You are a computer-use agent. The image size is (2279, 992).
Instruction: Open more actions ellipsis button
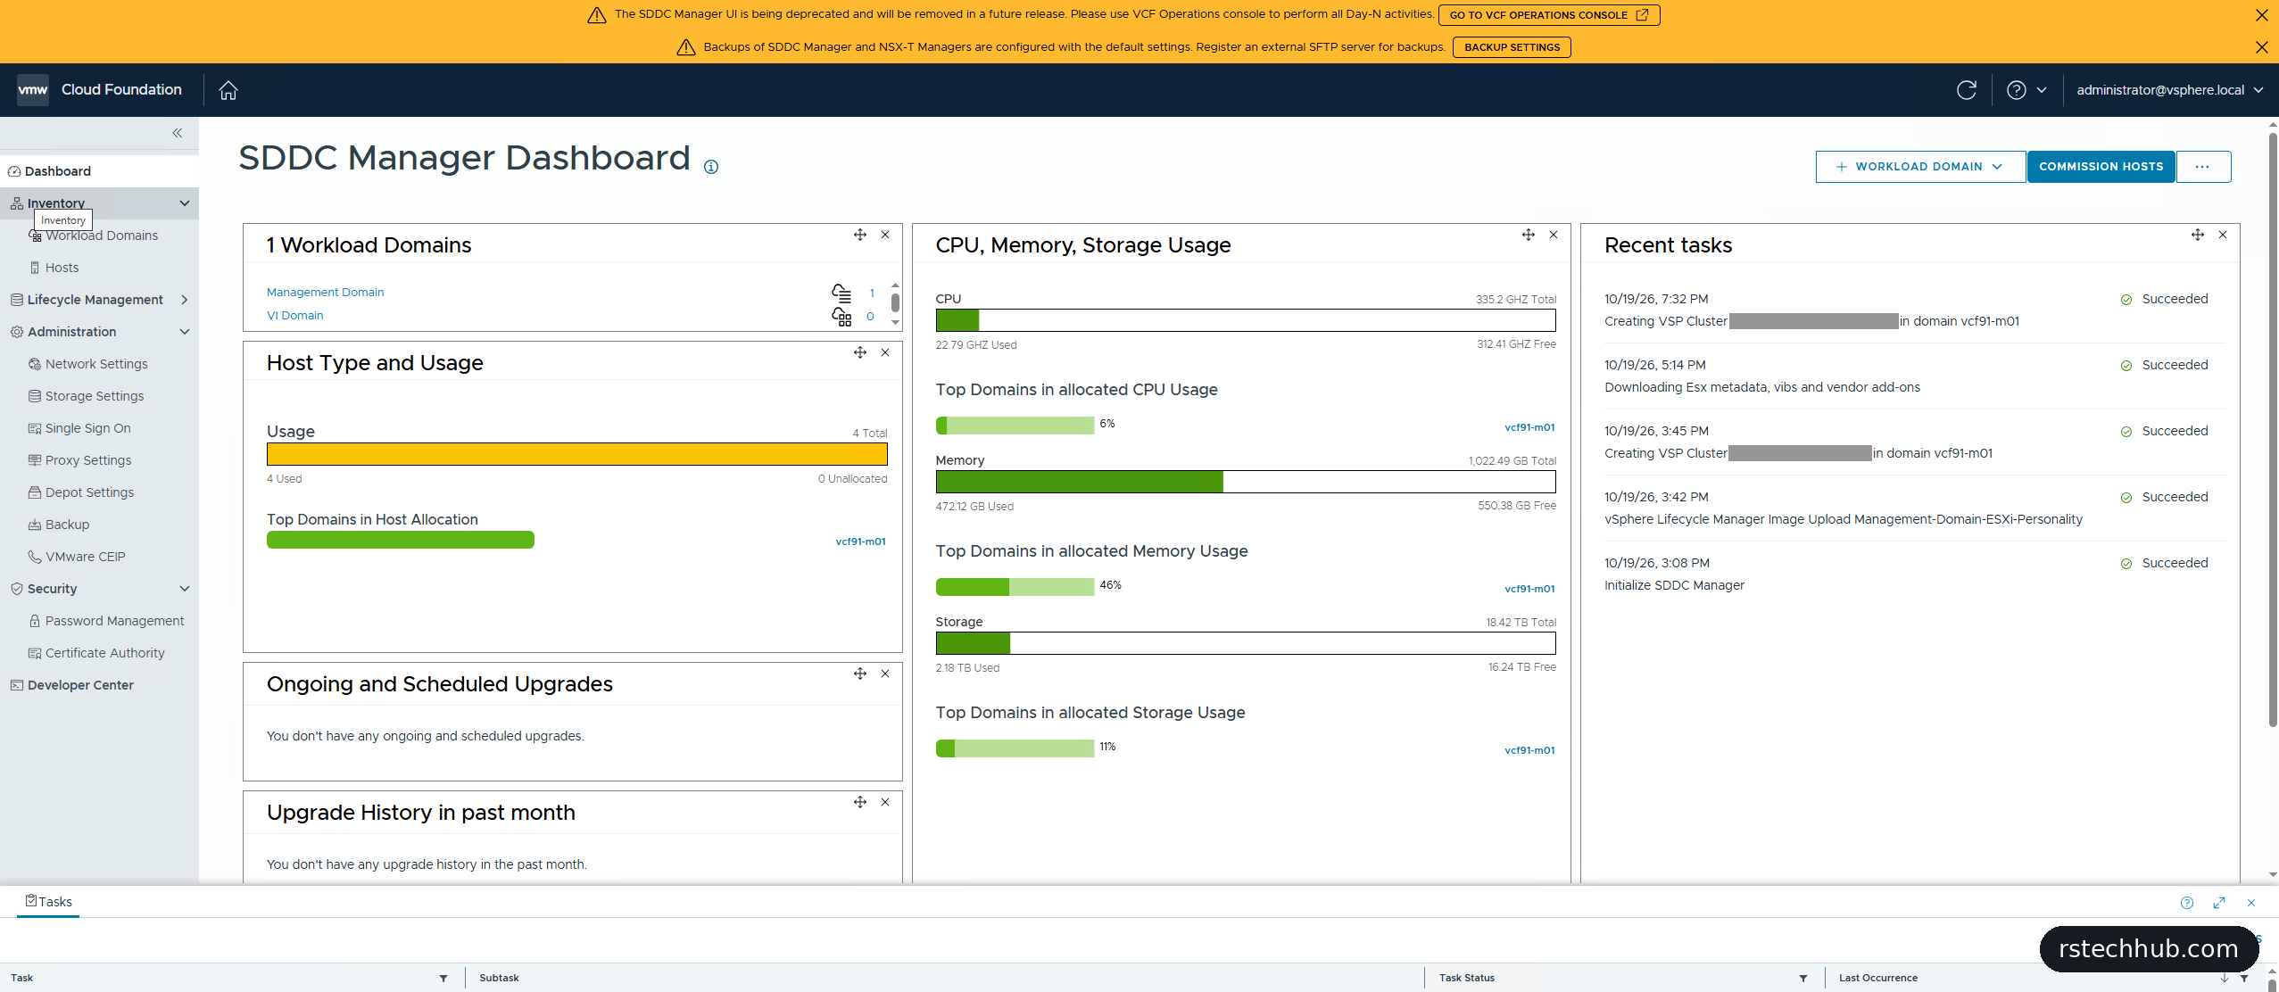2203,167
